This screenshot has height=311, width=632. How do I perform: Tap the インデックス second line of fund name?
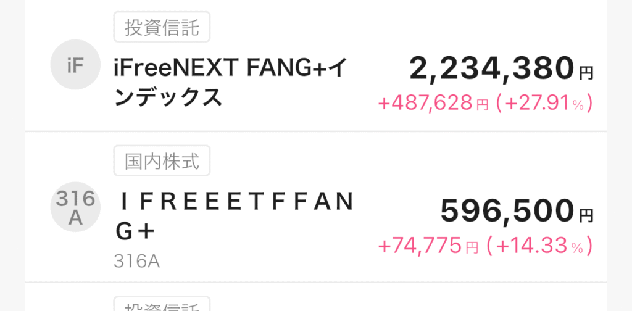168,97
